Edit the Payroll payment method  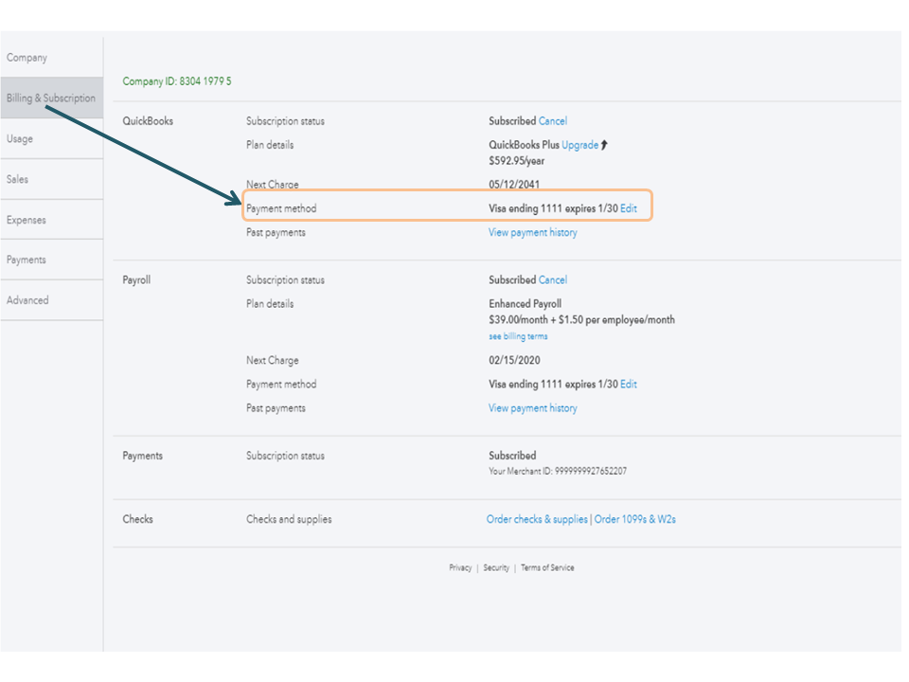(x=629, y=385)
